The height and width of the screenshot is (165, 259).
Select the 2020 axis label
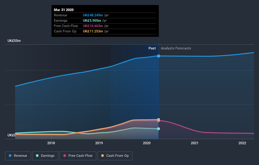147,143
